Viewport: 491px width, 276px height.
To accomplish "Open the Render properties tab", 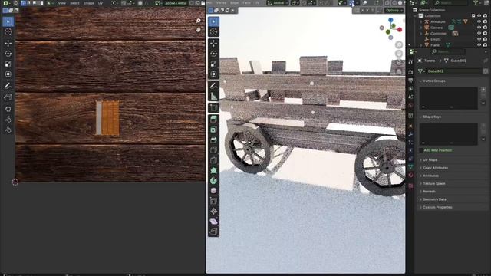I will tap(411, 72).
